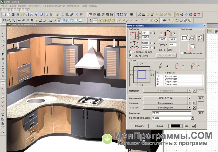Click the Выход button
This screenshot has width=218, height=152.
pos(159,126)
